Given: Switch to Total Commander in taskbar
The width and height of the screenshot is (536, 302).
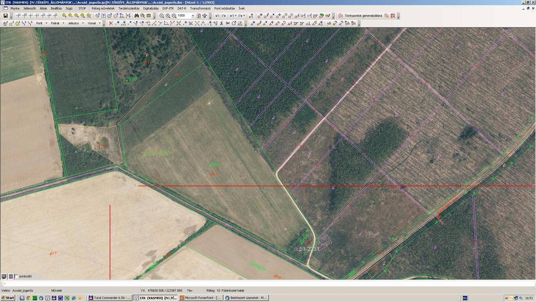Looking at the screenshot, I should tap(110, 298).
